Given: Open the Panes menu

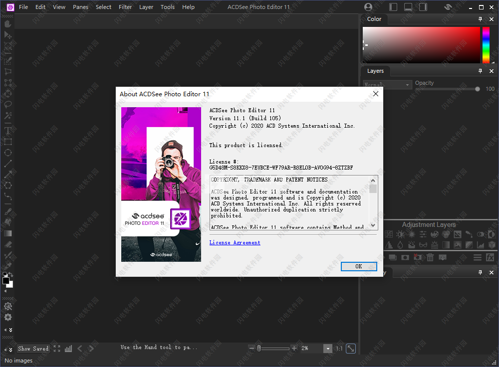Looking at the screenshot, I should click(x=80, y=7).
